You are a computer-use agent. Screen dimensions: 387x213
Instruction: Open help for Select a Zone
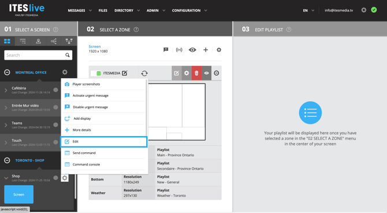point(136,30)
